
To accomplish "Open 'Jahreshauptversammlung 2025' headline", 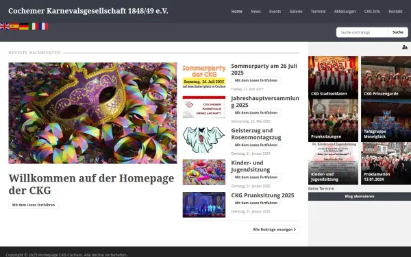I will [x=265, y=101].
